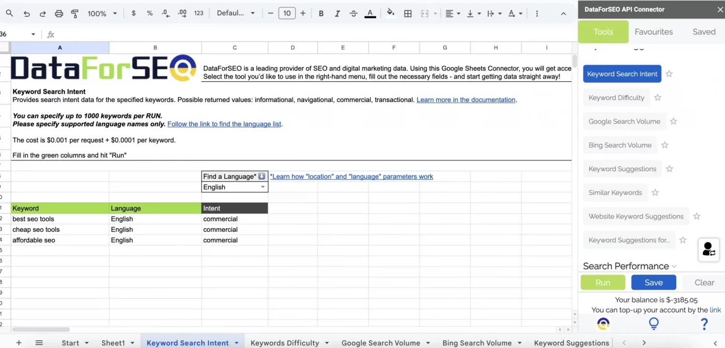Click the lightbulb tips icon
The width and height of the screenshot is (725, 348).
(653, 323)
